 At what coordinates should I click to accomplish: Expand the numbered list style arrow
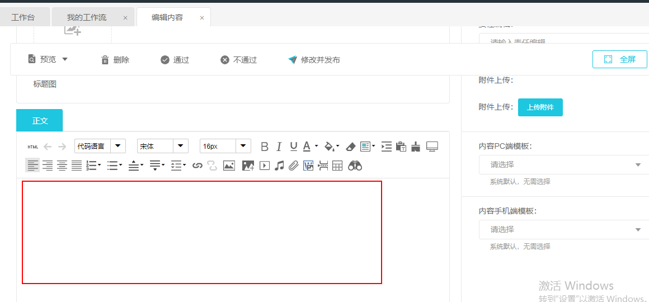click(100, 165)
